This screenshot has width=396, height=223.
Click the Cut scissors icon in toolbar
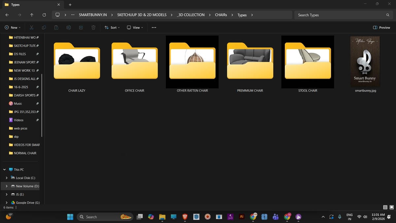click(x=31, y=27)
